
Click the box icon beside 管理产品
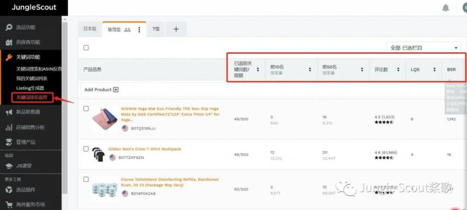tap(9, 142)
